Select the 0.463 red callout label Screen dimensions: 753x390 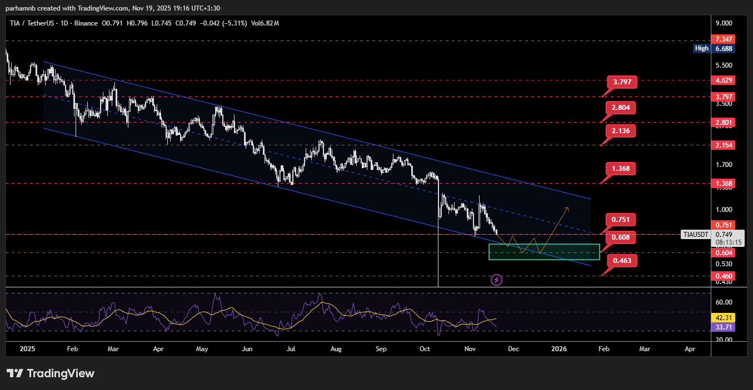[621, 260]
